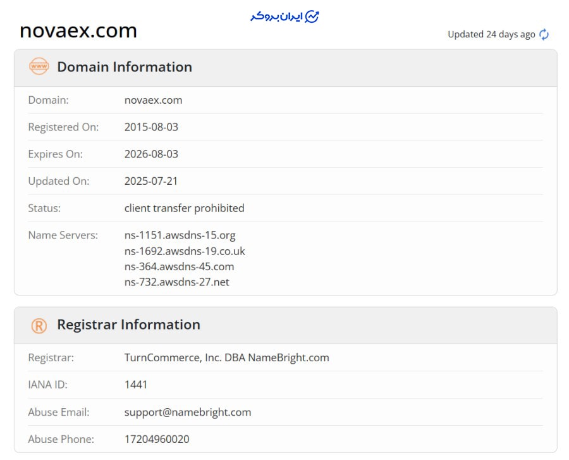
Task: Select abuse phone 17204960020
Action: (x=157, y=439)
